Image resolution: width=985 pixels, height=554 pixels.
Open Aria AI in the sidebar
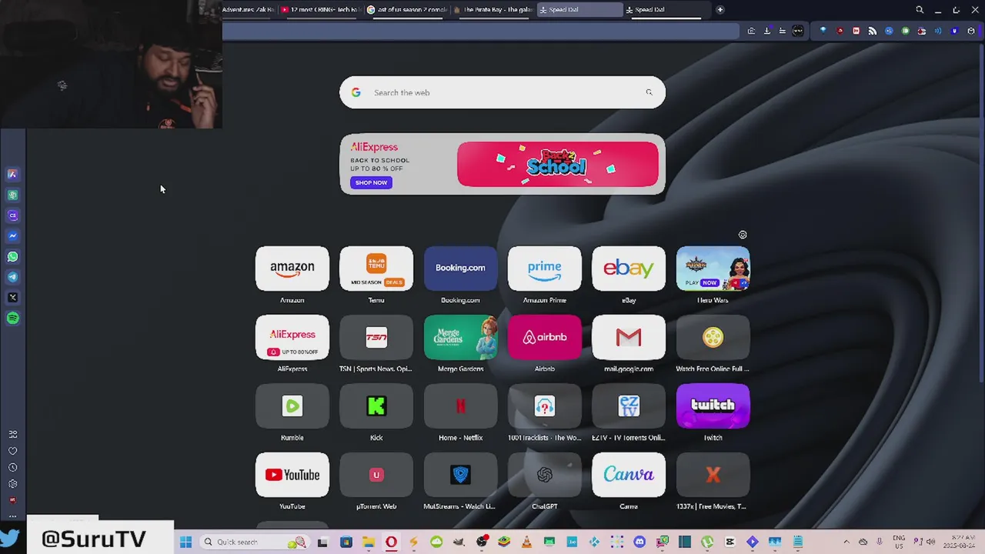tap(12, 175)
